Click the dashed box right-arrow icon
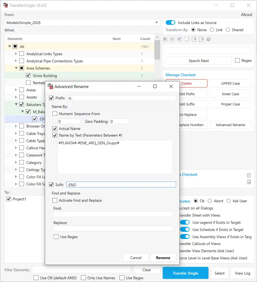The height and width of the screenshot is (282, 257). pos(194,39)
